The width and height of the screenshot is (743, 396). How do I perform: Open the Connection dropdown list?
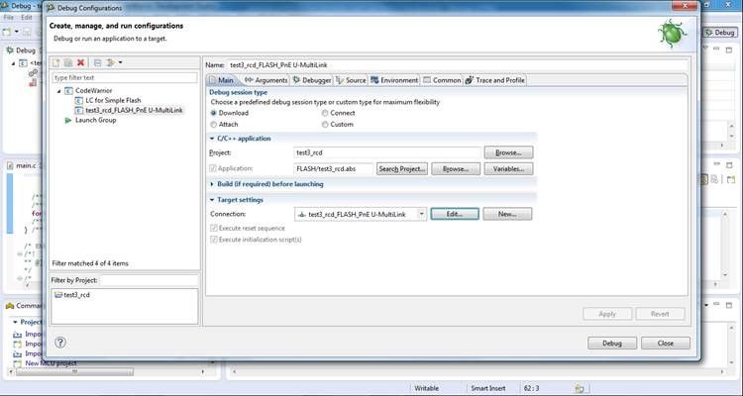421,214
